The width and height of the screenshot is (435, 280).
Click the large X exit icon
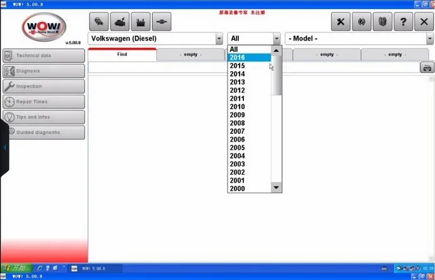[x=424, y=21]
